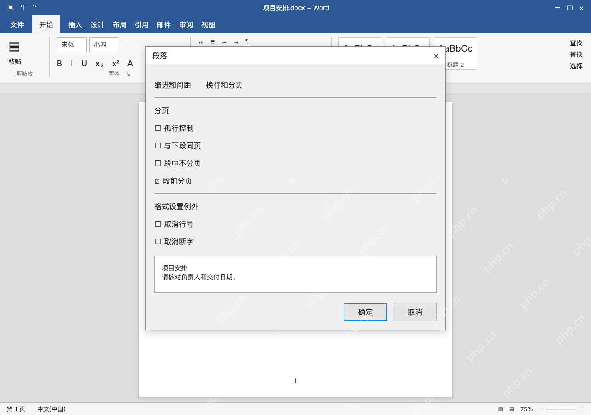Click the font color A icon

point(130,64)
